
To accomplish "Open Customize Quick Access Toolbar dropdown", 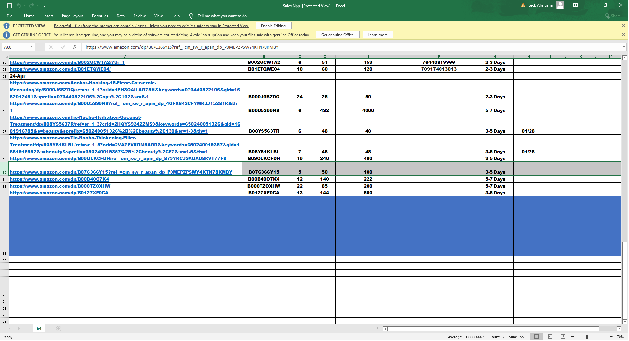I will click(x=44, y=6).
